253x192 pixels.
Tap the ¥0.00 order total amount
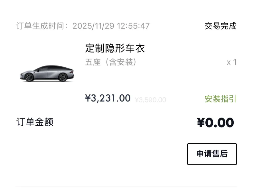pos(215,122)
